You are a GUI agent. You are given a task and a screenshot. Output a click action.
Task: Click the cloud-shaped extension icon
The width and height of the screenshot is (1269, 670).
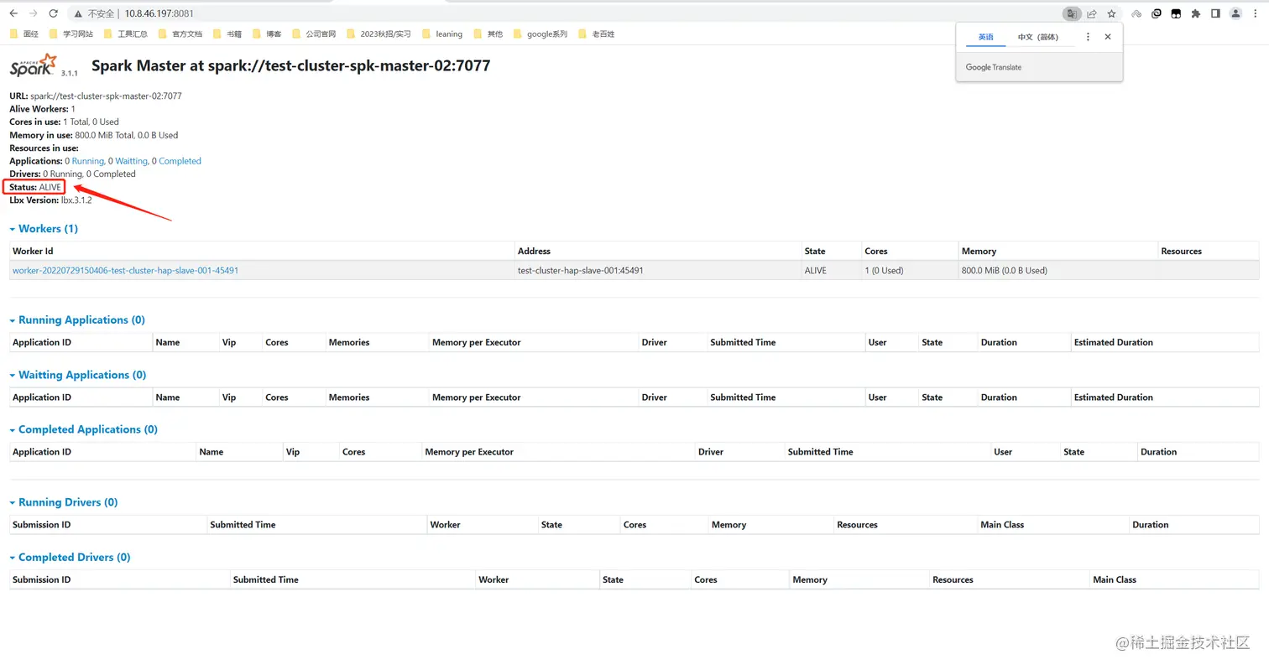[x=1136, y=13]
